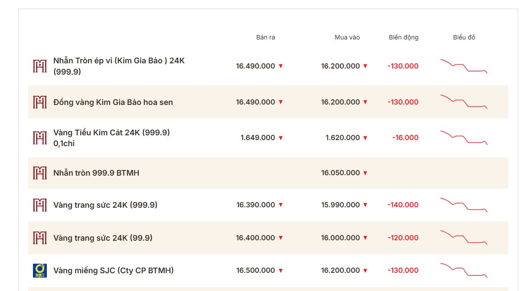The height and width of the screenshot is (291, 529).
Task: Open the Đồng vàng Kim Gia Bảo hoa sen product
Action: tap(113, 102)
